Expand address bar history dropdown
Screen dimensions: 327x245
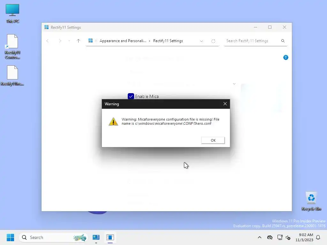click(202, 41)
